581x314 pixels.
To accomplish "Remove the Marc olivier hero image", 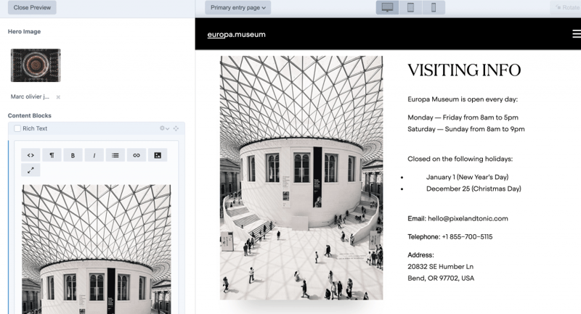I will click(x=59, y=97).
